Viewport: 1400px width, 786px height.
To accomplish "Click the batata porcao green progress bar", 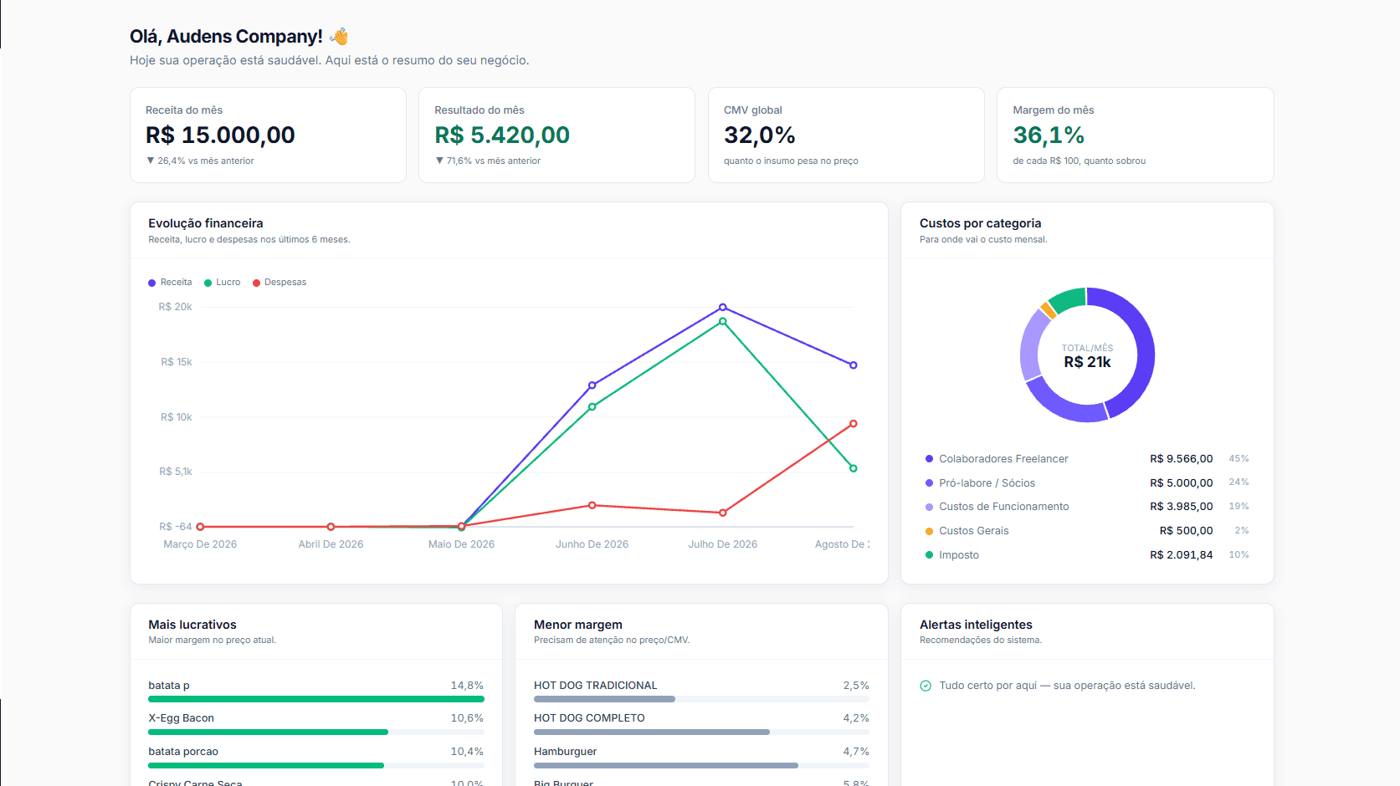I will [x=266, y=765].
